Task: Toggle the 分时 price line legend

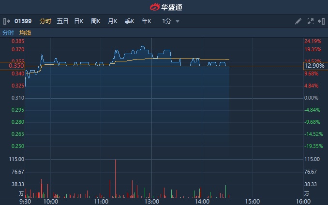Action: pos(8,33)
